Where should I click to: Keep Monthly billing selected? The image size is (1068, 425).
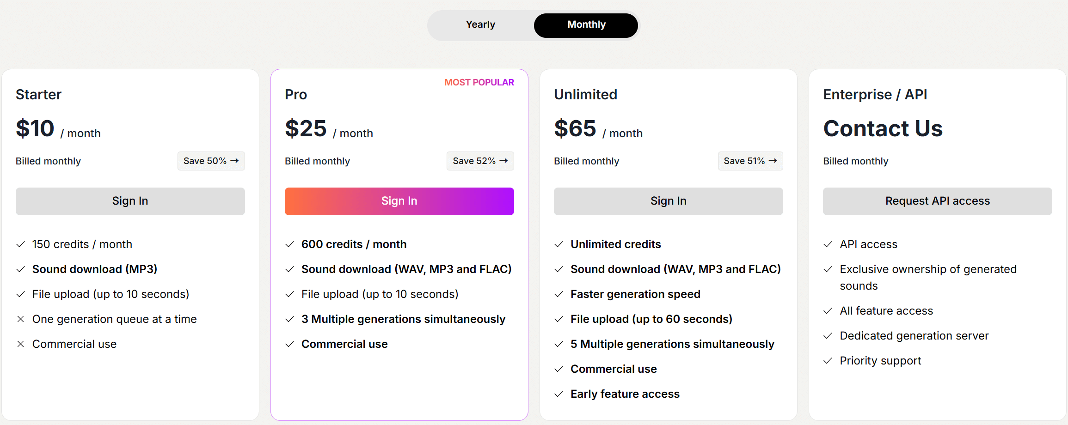(585, 25)
